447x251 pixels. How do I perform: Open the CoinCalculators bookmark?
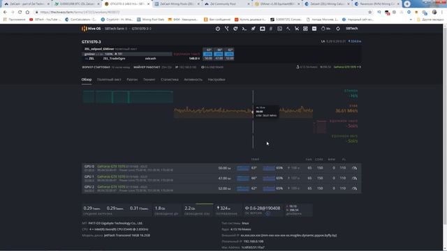point(81,20)
